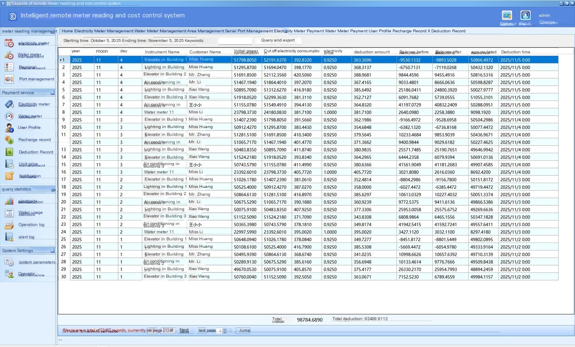Sort by the Deduction time column header

(x=516, y=52)
